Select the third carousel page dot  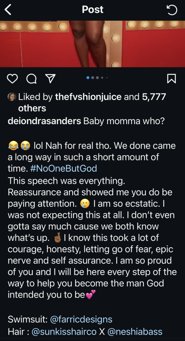tap(97, 78)
